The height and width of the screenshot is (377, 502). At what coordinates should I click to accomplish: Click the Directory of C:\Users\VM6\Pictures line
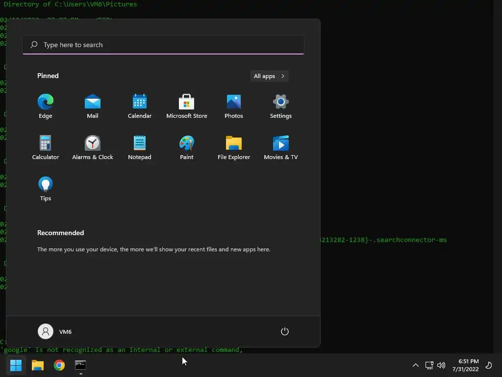point(70,4)
